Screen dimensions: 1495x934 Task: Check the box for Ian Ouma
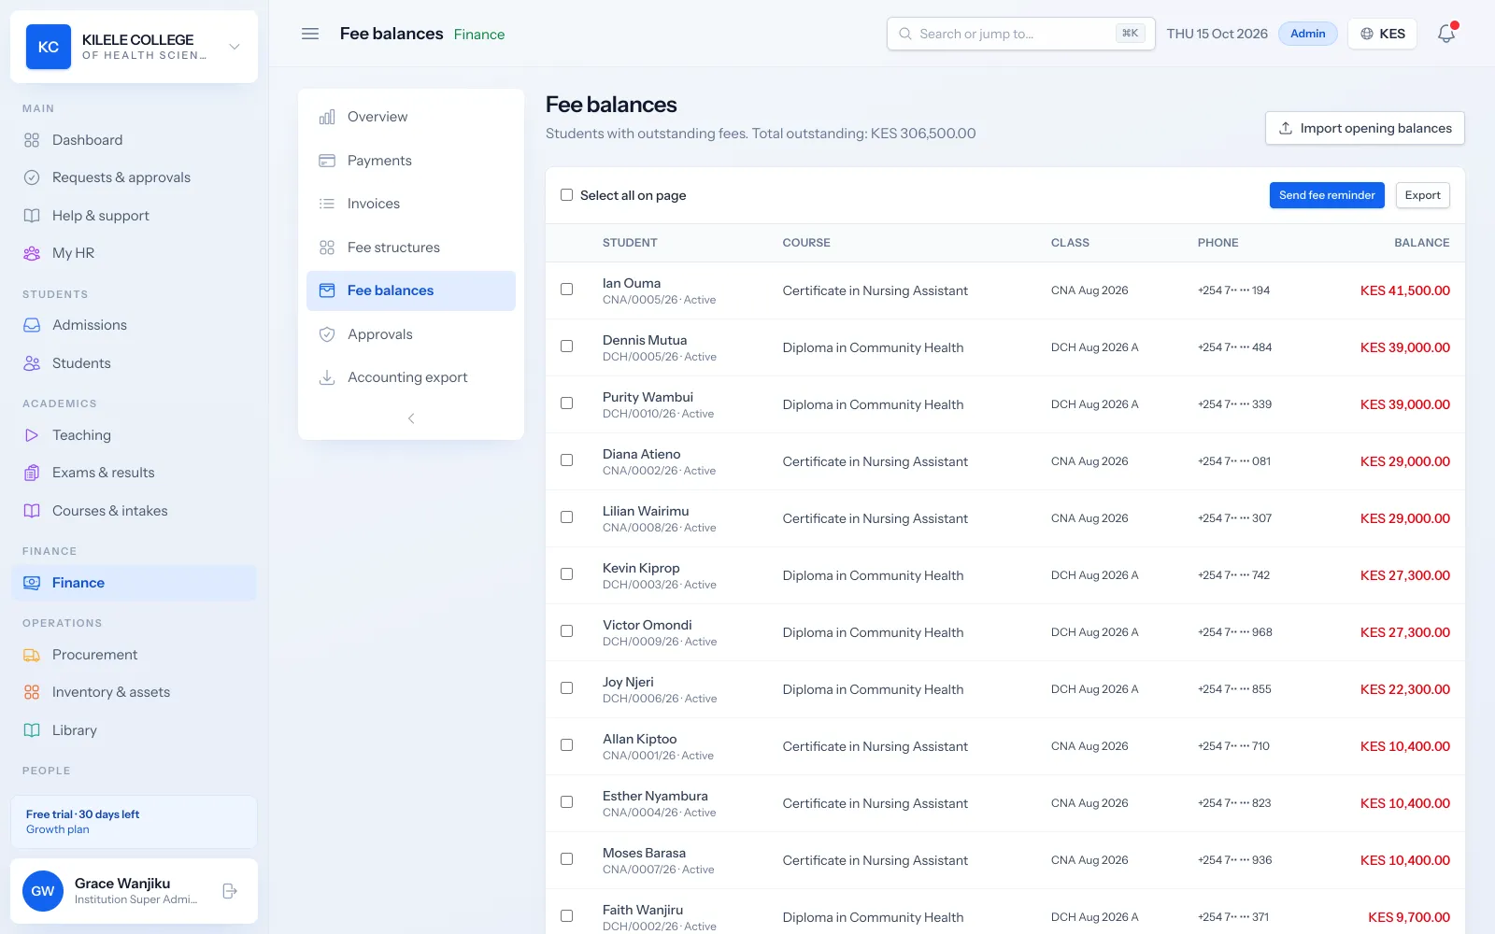[566, 290]
